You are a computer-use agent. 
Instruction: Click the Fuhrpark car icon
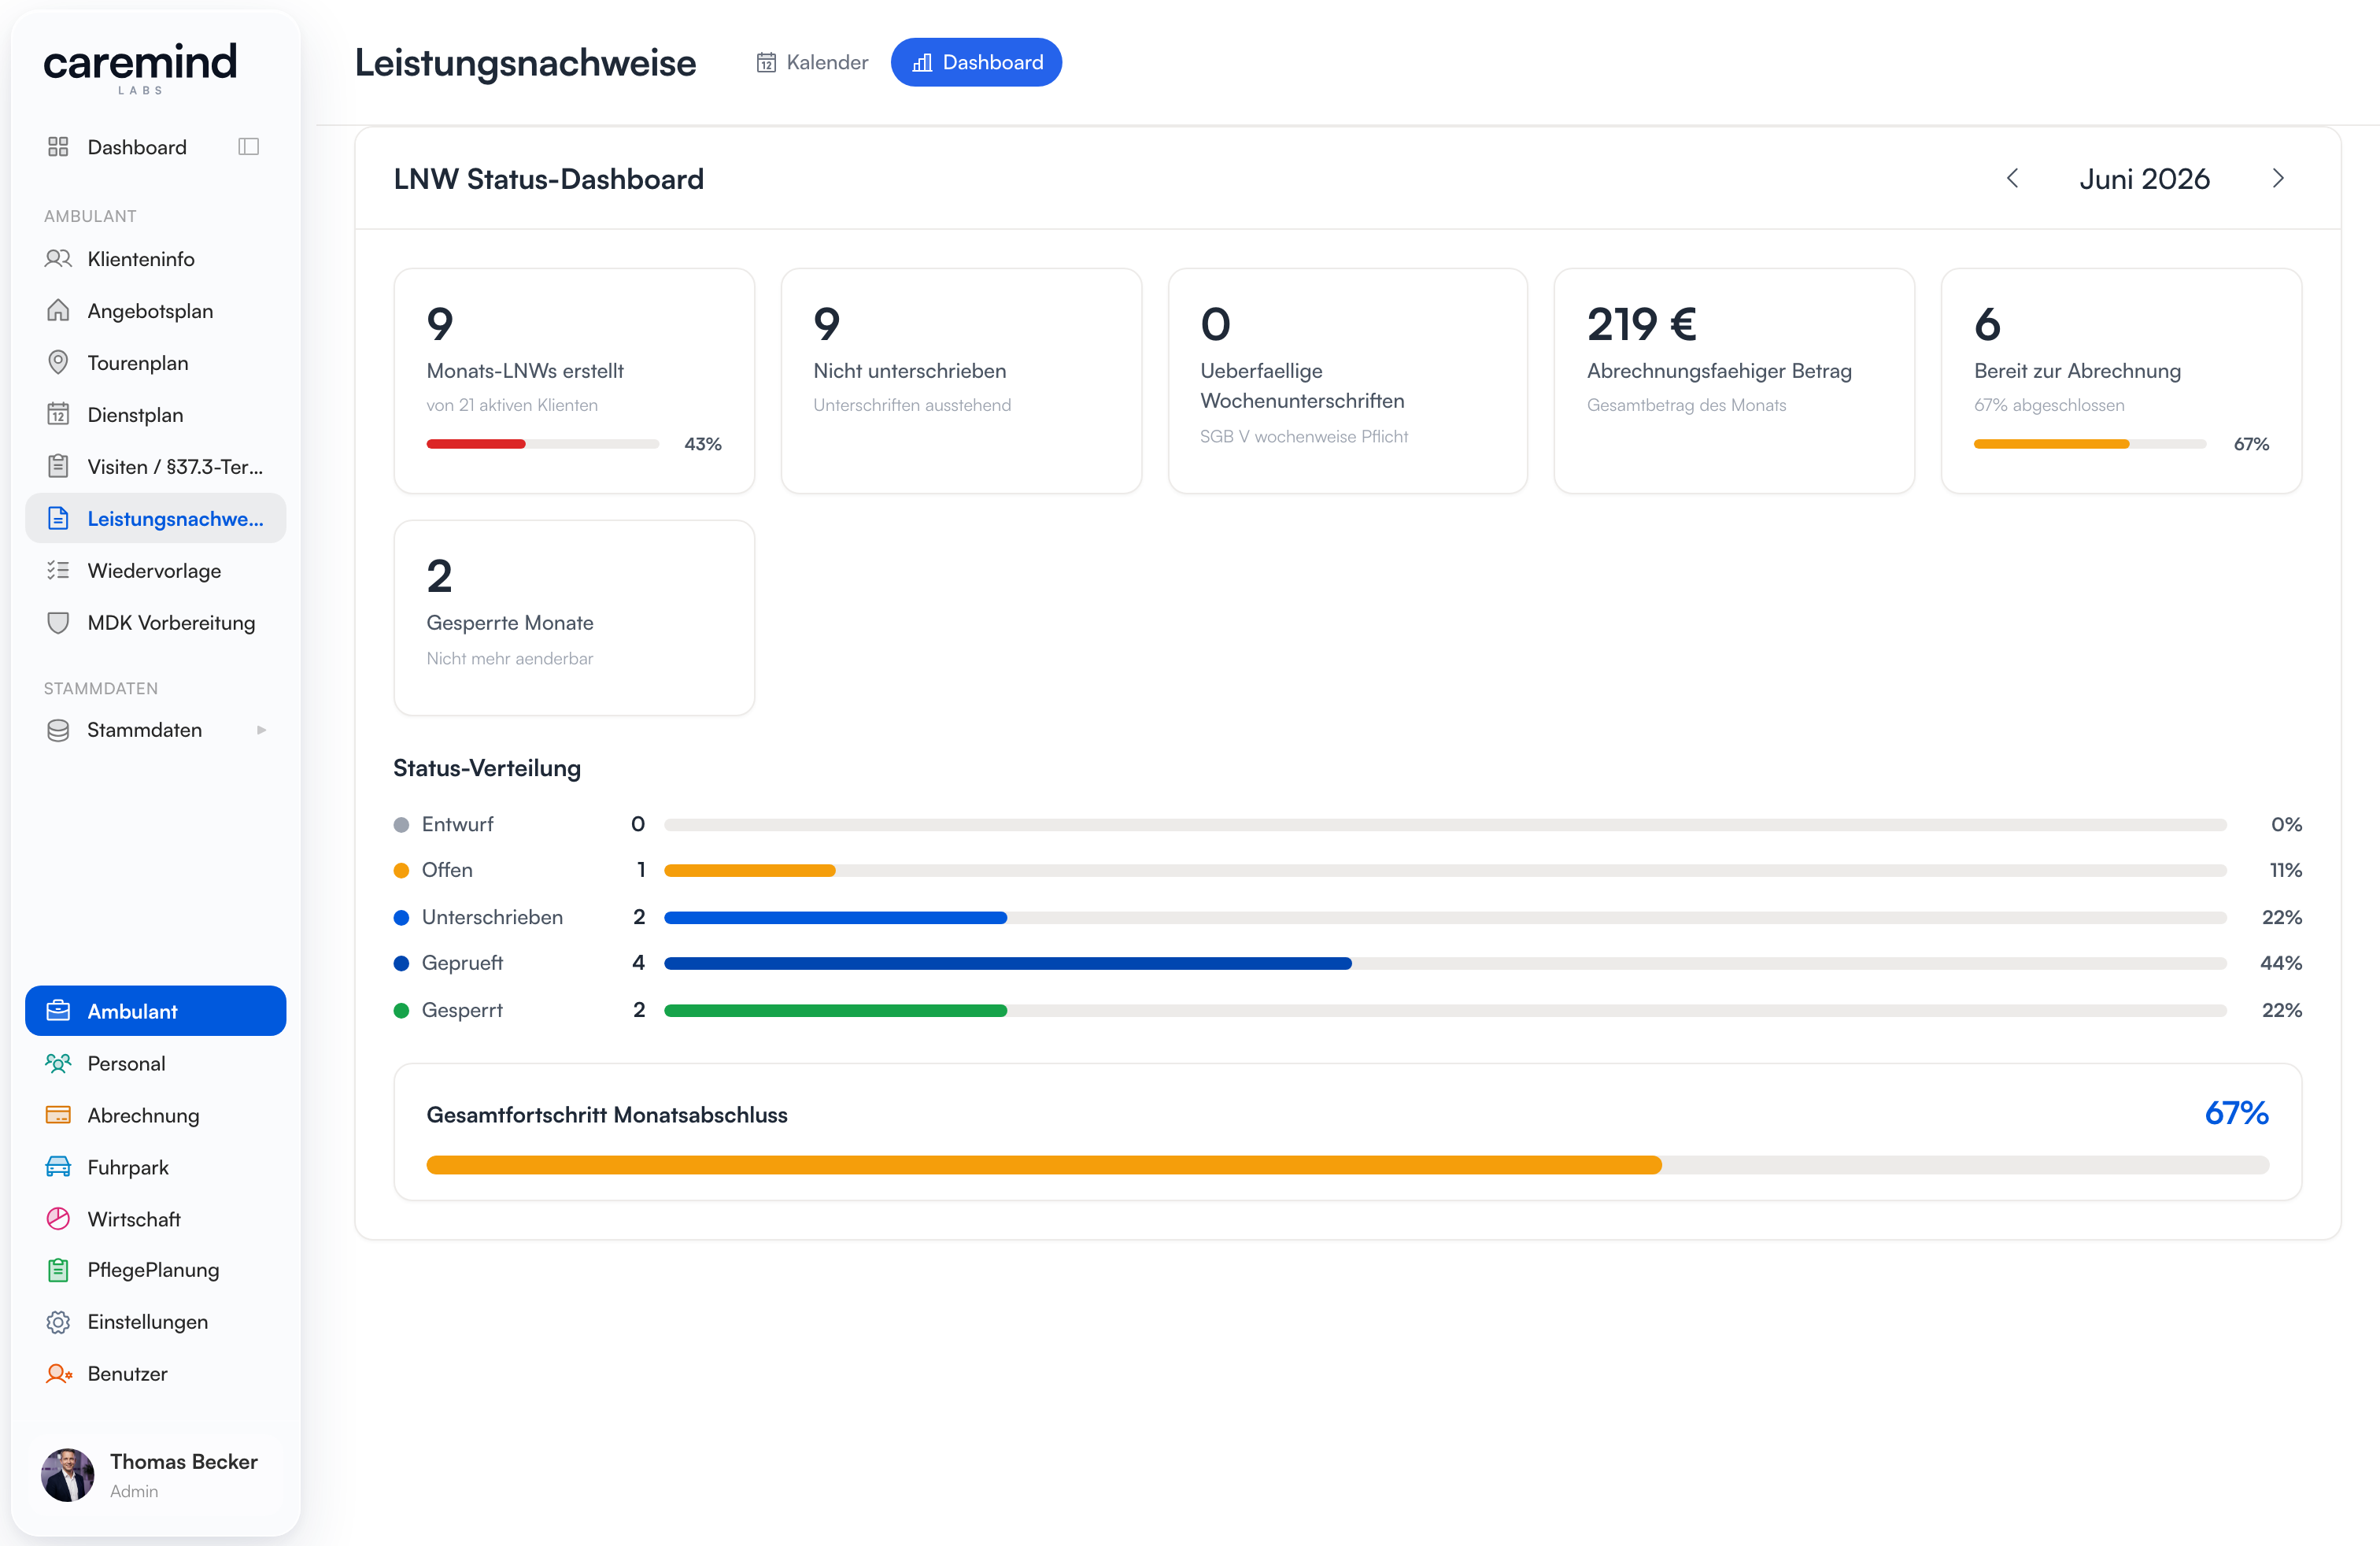tap(58, 1167)
